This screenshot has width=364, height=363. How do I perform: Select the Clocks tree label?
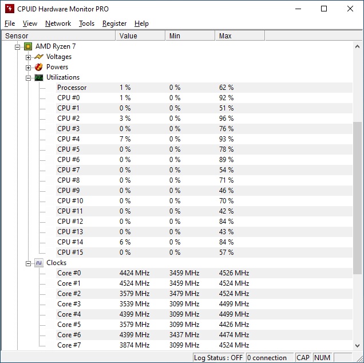57,263
